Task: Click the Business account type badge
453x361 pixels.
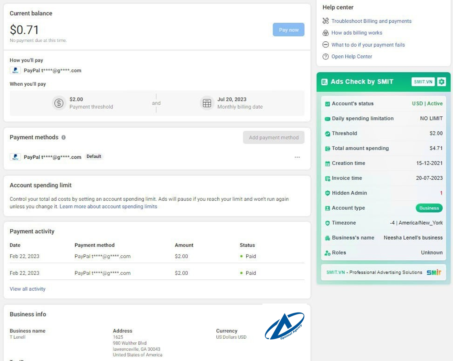Action: 429,208
